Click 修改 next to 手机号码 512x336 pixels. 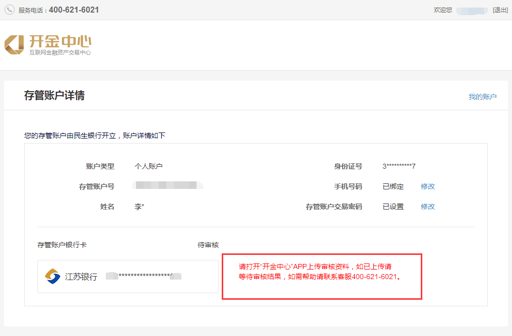click(428, 186)
